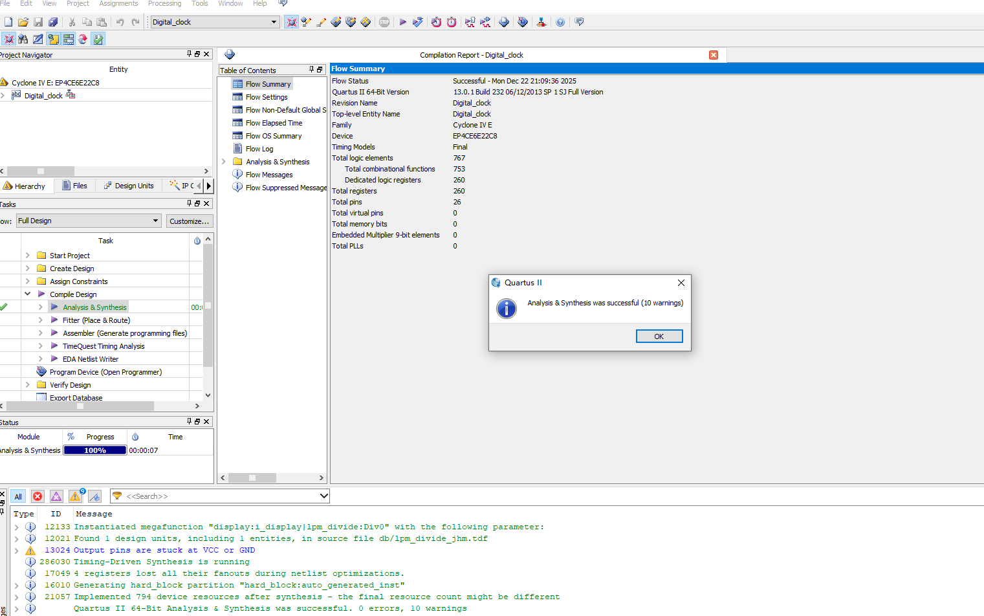Open the Programmer icon in toolbar
984x616 pixels.
click(523, 22)
